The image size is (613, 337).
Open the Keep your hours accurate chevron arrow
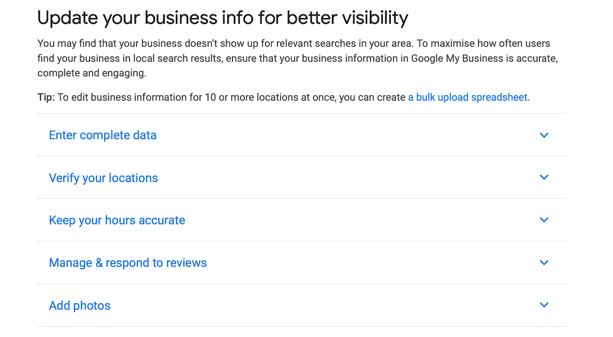(x=544, y=220)
